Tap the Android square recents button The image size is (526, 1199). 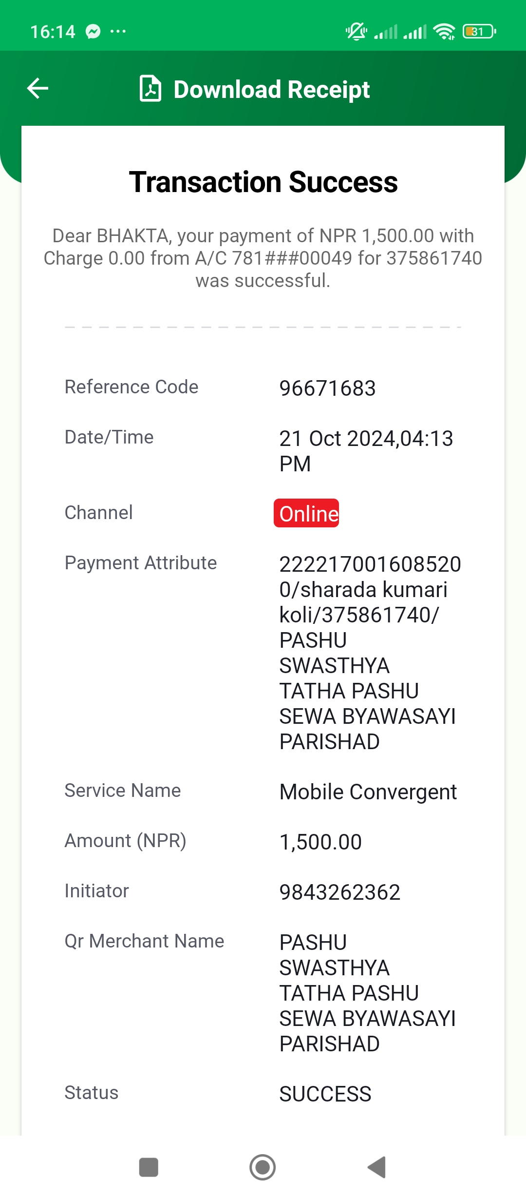[x=149, y=1167]
